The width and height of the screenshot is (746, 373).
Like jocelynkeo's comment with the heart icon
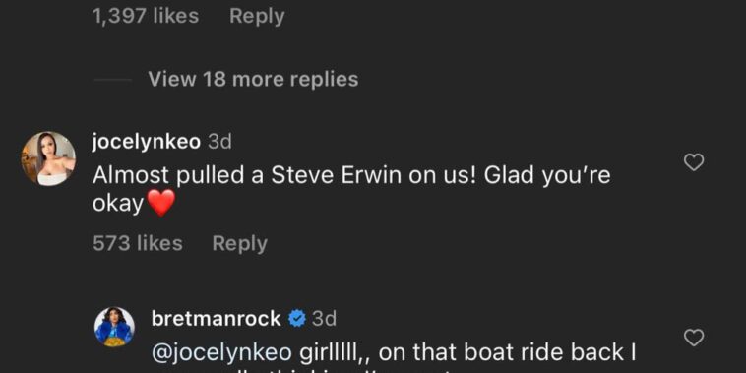693,162
